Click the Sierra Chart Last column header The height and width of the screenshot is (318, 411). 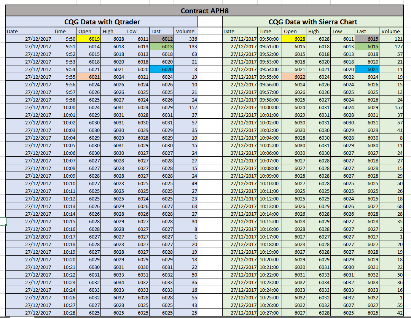coord(367,31)
